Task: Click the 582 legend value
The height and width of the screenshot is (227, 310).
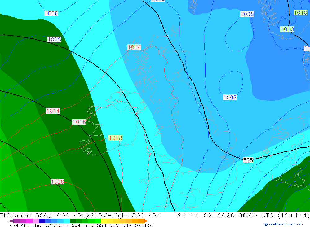Action: (x=127, y=225)
